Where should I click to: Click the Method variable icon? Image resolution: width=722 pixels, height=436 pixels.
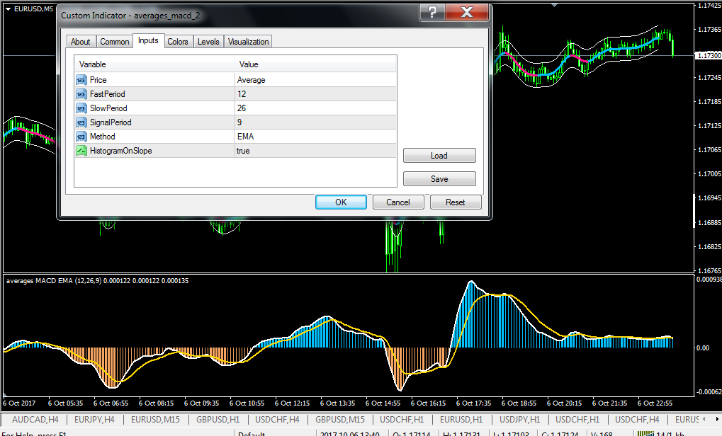pyautogui.click(x=81, y=137)
